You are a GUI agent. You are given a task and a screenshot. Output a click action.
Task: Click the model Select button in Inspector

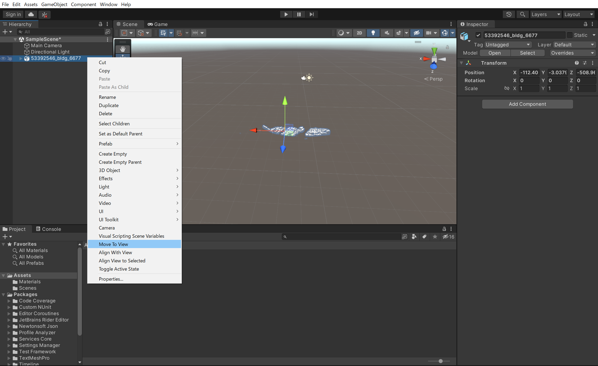click(x=527, y=53)
